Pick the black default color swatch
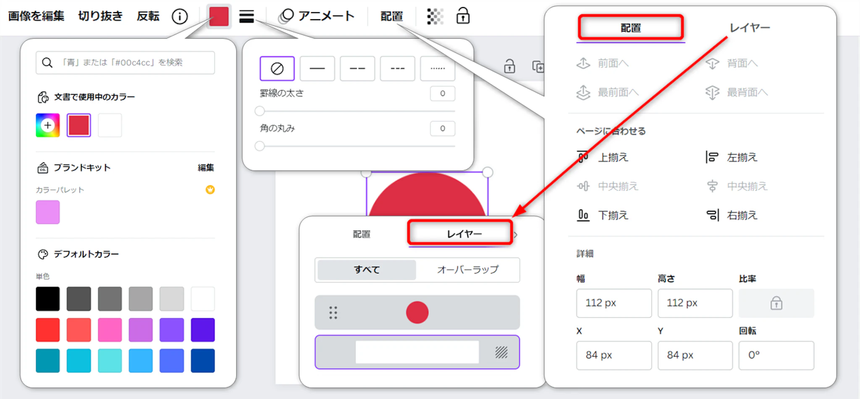Viewport: 860px width, 399px height. (x=48, y=299)
